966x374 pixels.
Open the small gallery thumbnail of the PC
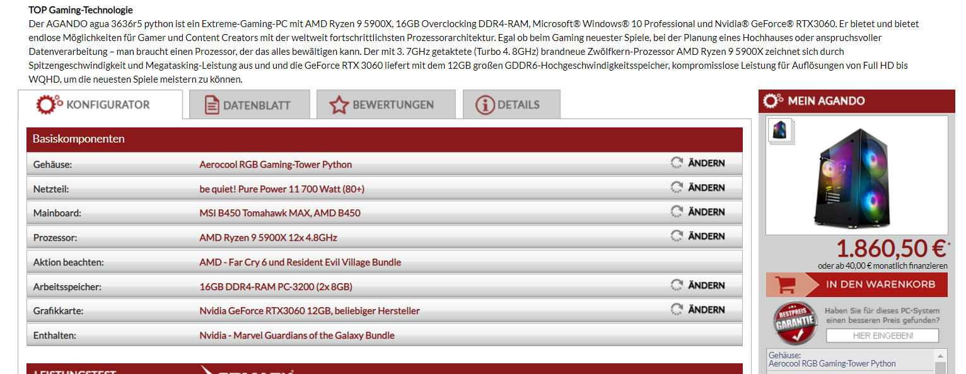(781, 131)
